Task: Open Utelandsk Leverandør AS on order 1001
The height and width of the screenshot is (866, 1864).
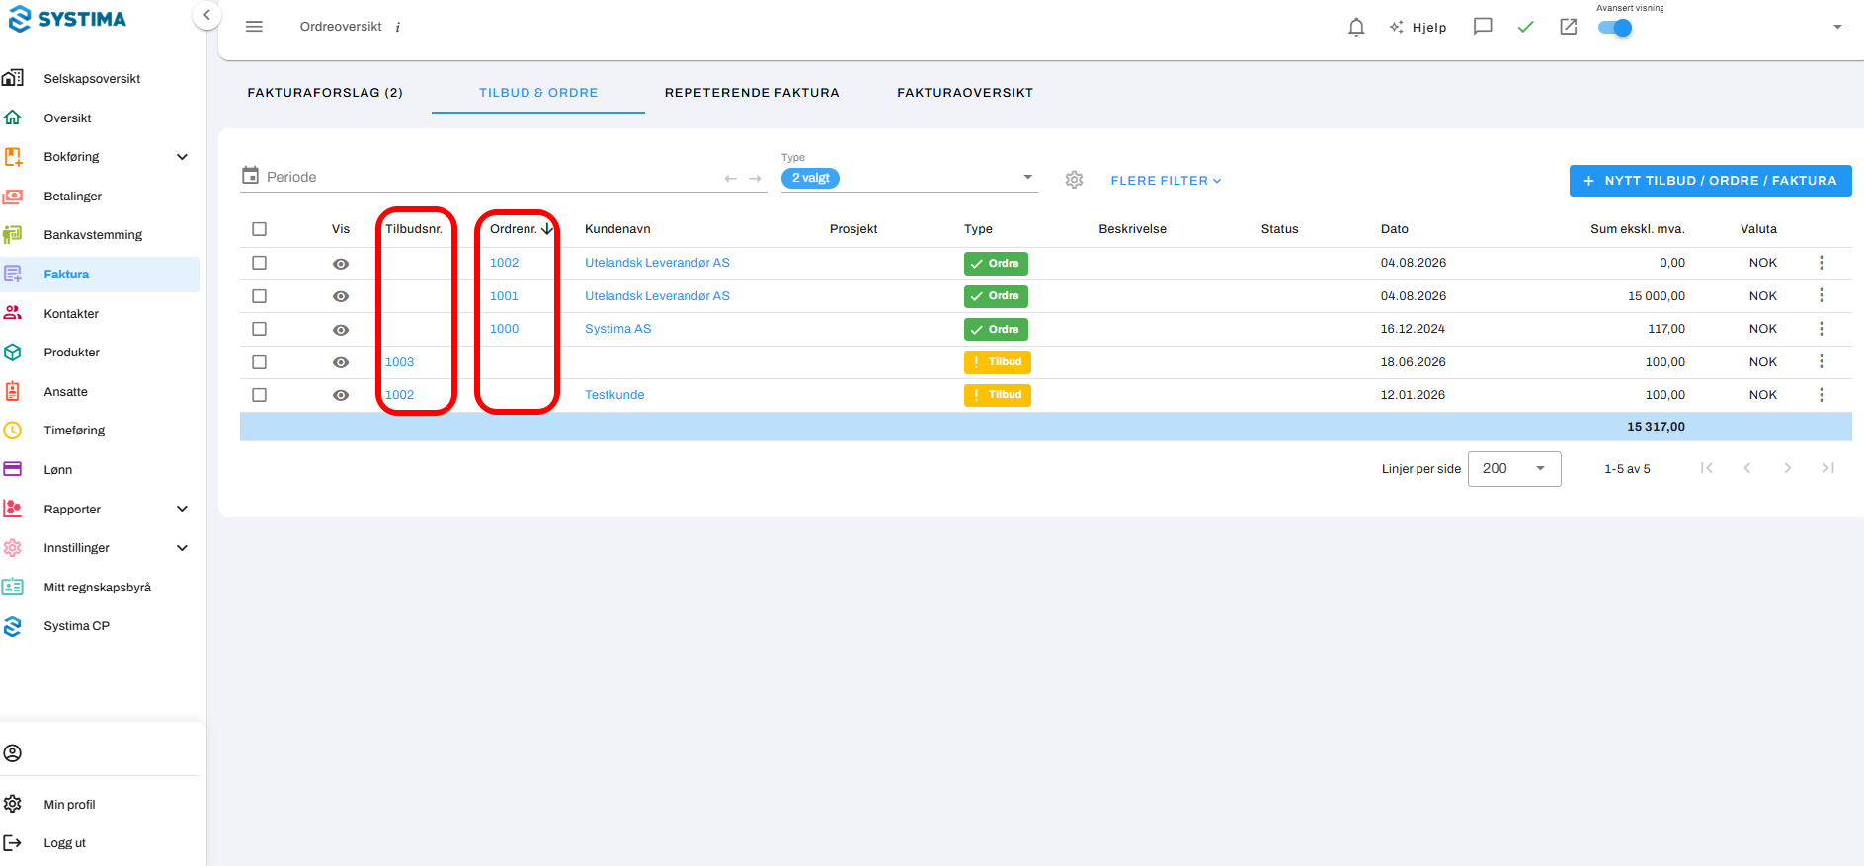Action: 657,296
